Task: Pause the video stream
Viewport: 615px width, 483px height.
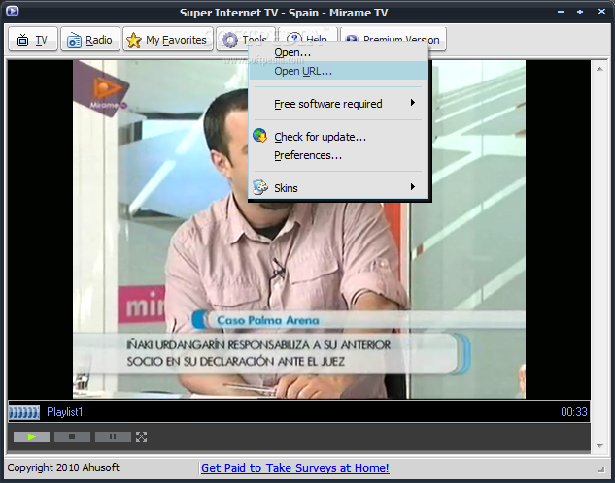Action: click(x=113, y=436)
